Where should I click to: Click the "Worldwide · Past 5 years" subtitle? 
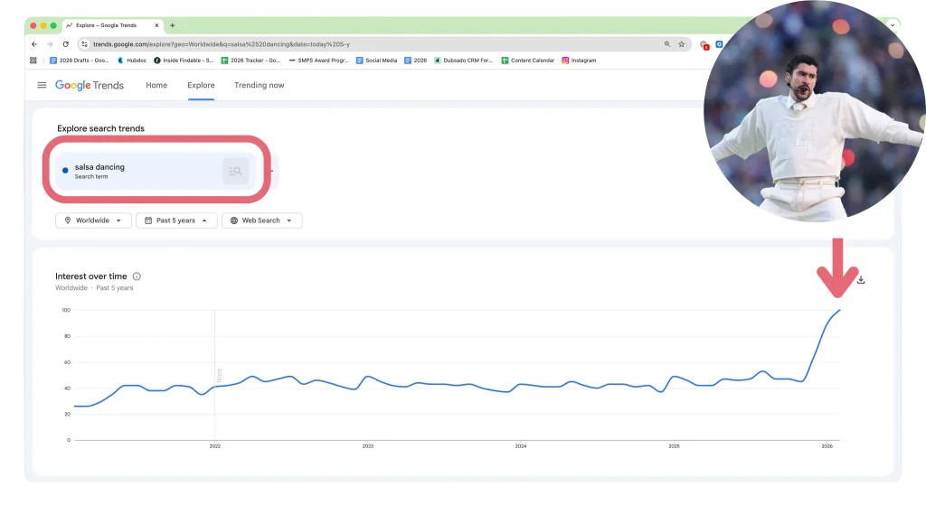click(x=94, y=288)
